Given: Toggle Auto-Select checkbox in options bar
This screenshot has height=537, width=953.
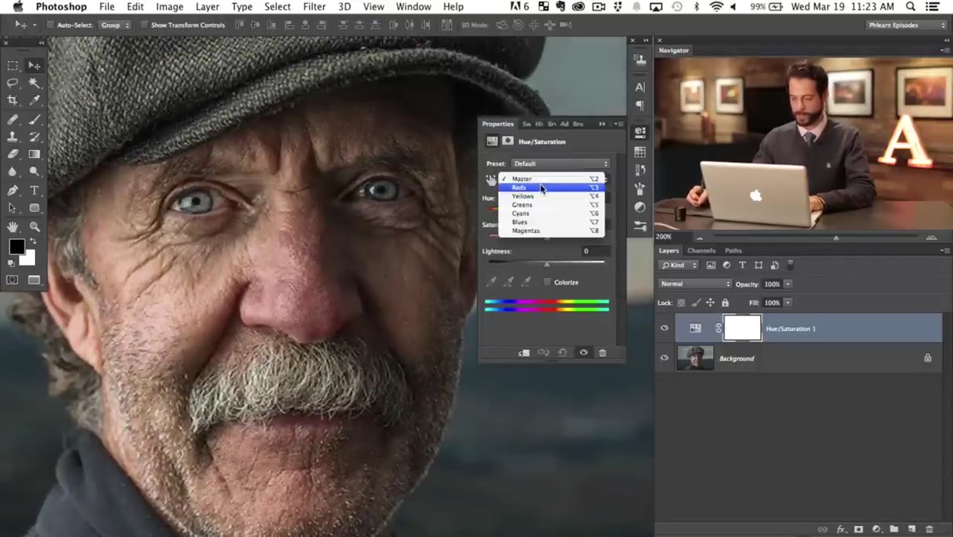Looking at the screenshot, I should [50, 25].
